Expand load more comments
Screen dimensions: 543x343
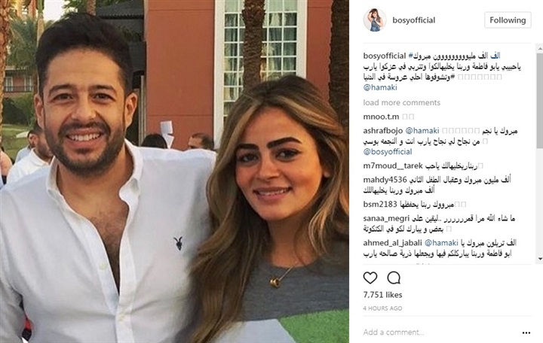pyautogui.click(x=402, y=102)
